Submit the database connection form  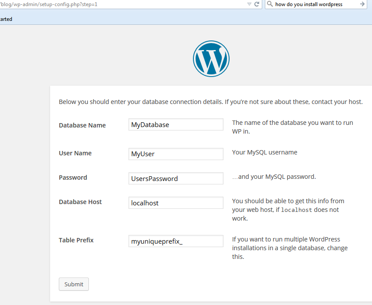click(74, 284)
